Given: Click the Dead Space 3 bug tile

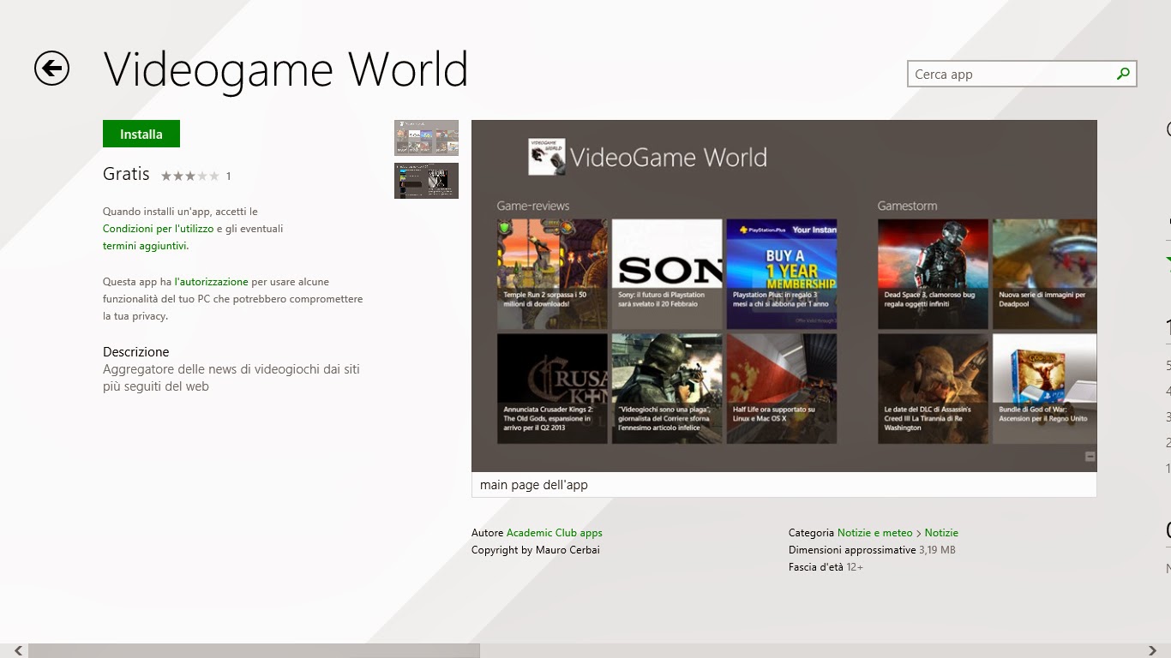Looking at the screenshot, I should point(933,274).
